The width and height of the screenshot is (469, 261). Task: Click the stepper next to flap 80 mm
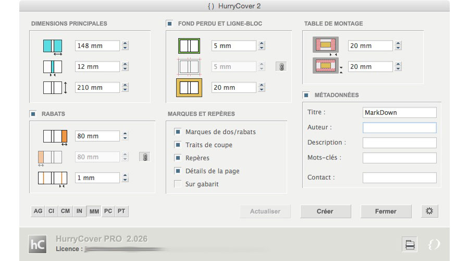coord(125,136)
